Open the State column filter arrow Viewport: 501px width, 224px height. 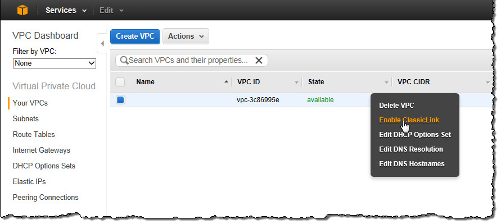click(x=387, y=83)
